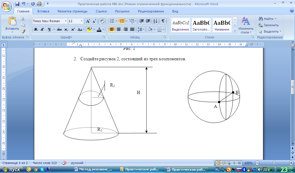
Task: Apply font color
Action: 99,29
